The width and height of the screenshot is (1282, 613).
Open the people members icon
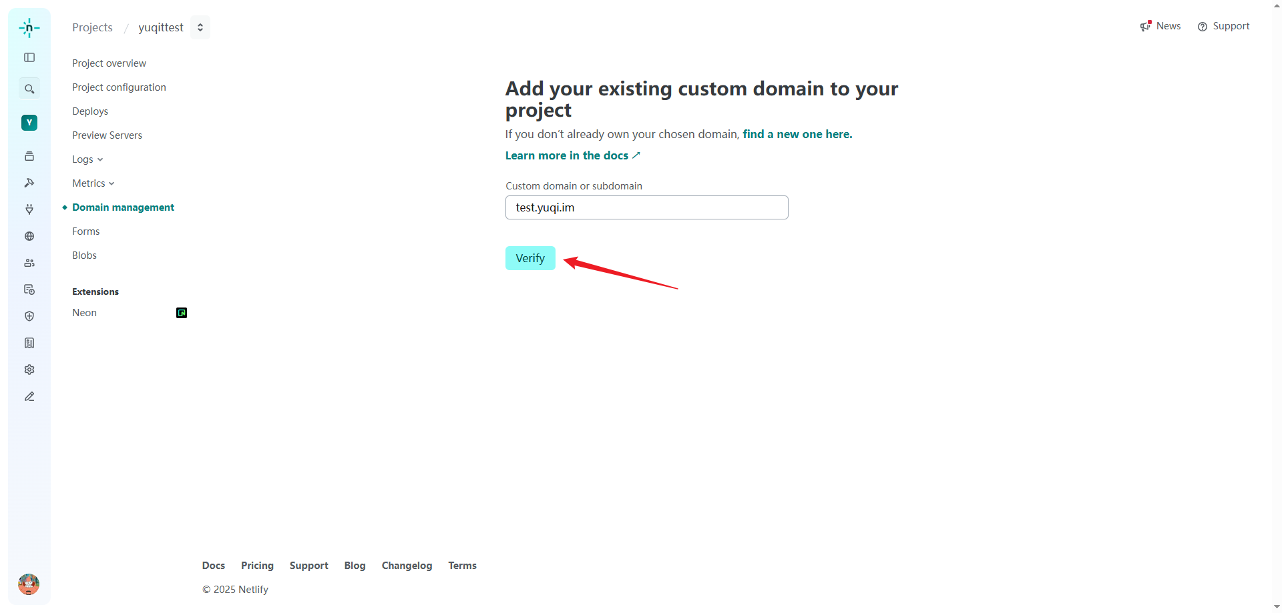(29, 263)
